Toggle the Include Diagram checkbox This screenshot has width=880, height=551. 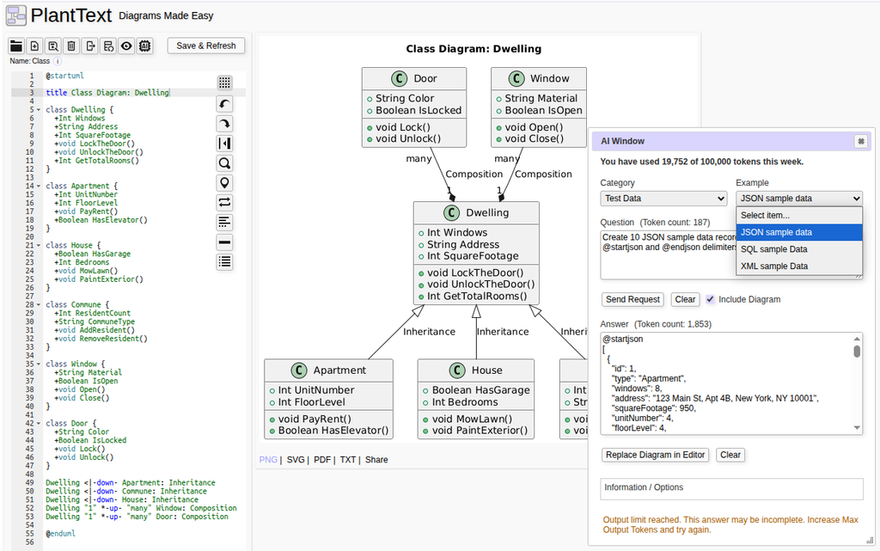click(710, 299)
